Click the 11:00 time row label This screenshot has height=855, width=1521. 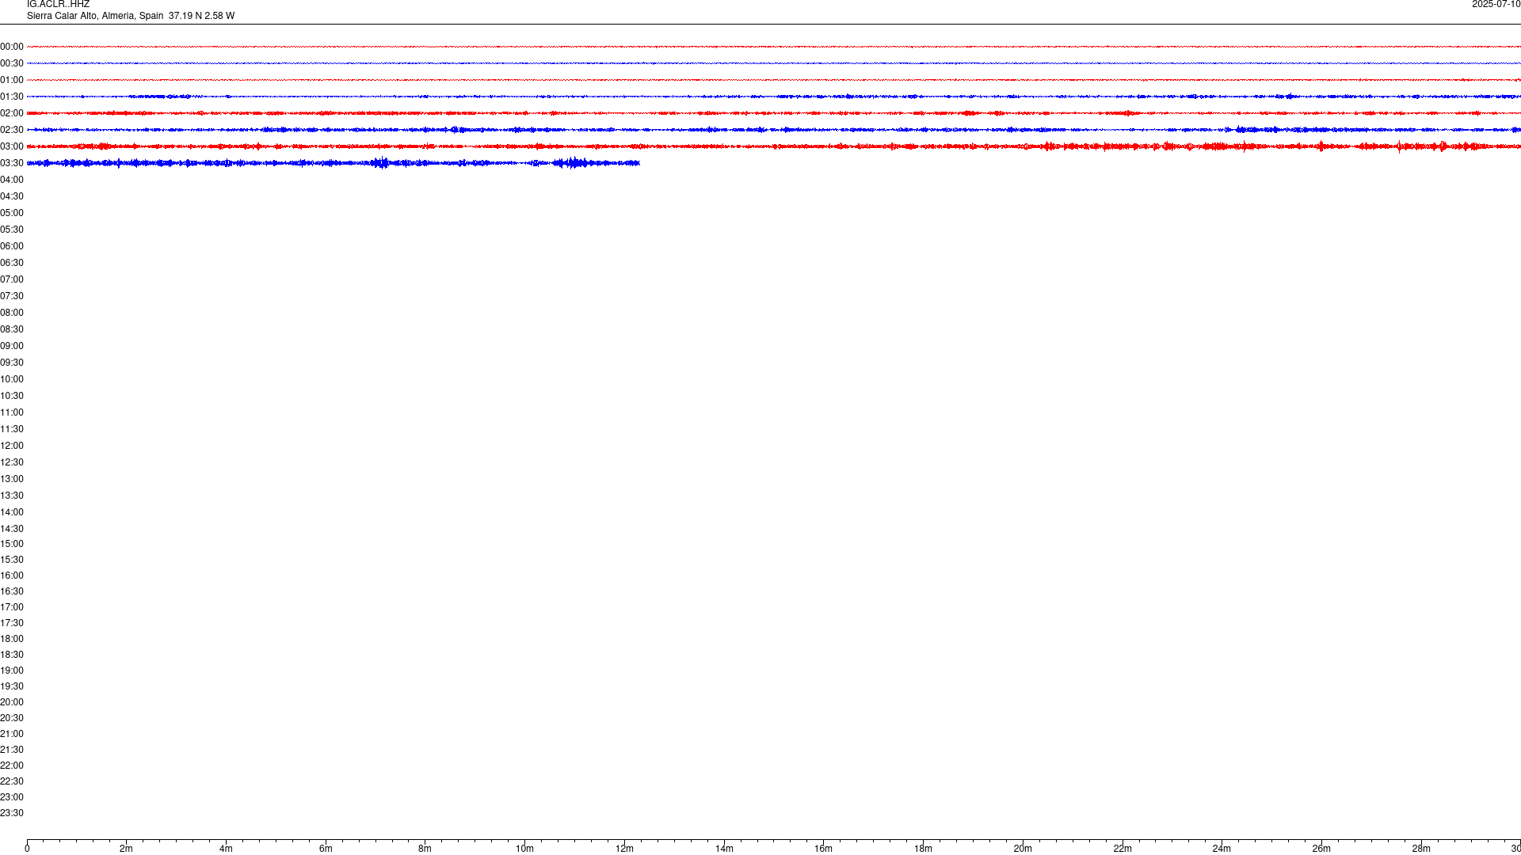tap(12, 412)
